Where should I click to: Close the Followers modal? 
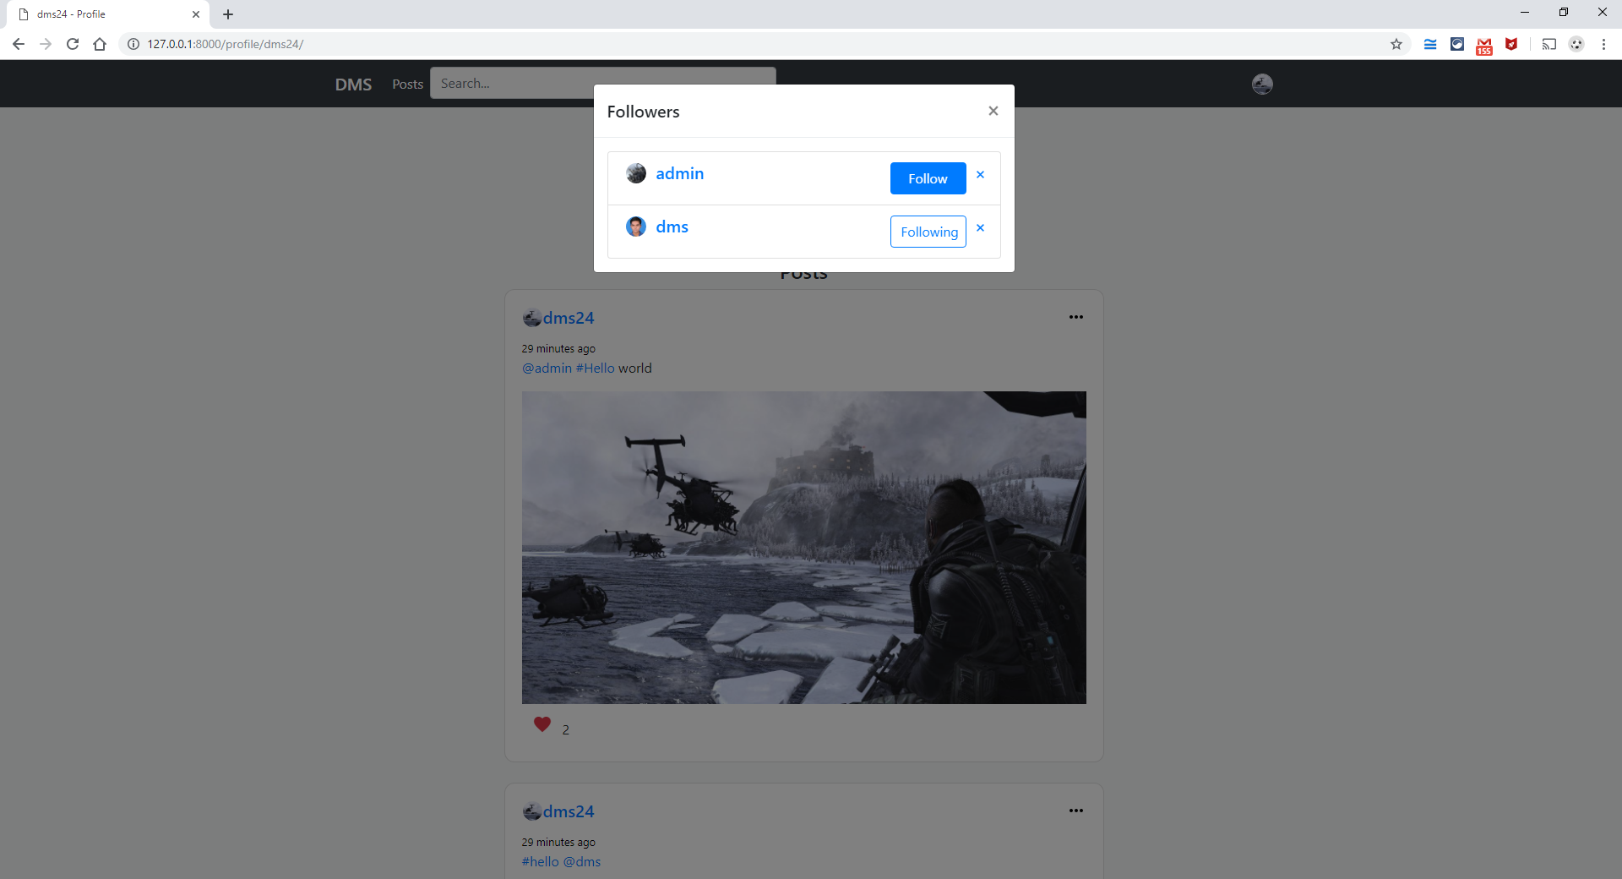point(993,111)
